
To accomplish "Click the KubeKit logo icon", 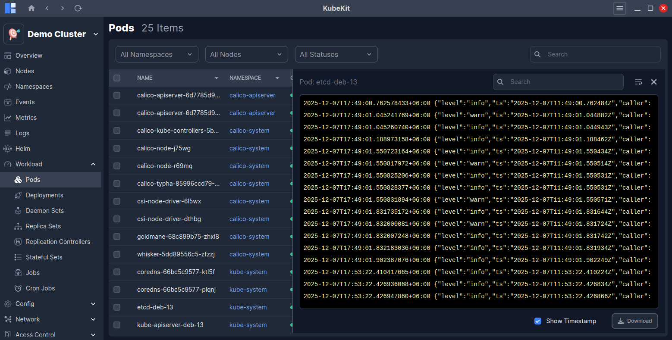I will [x=9, y=8].
